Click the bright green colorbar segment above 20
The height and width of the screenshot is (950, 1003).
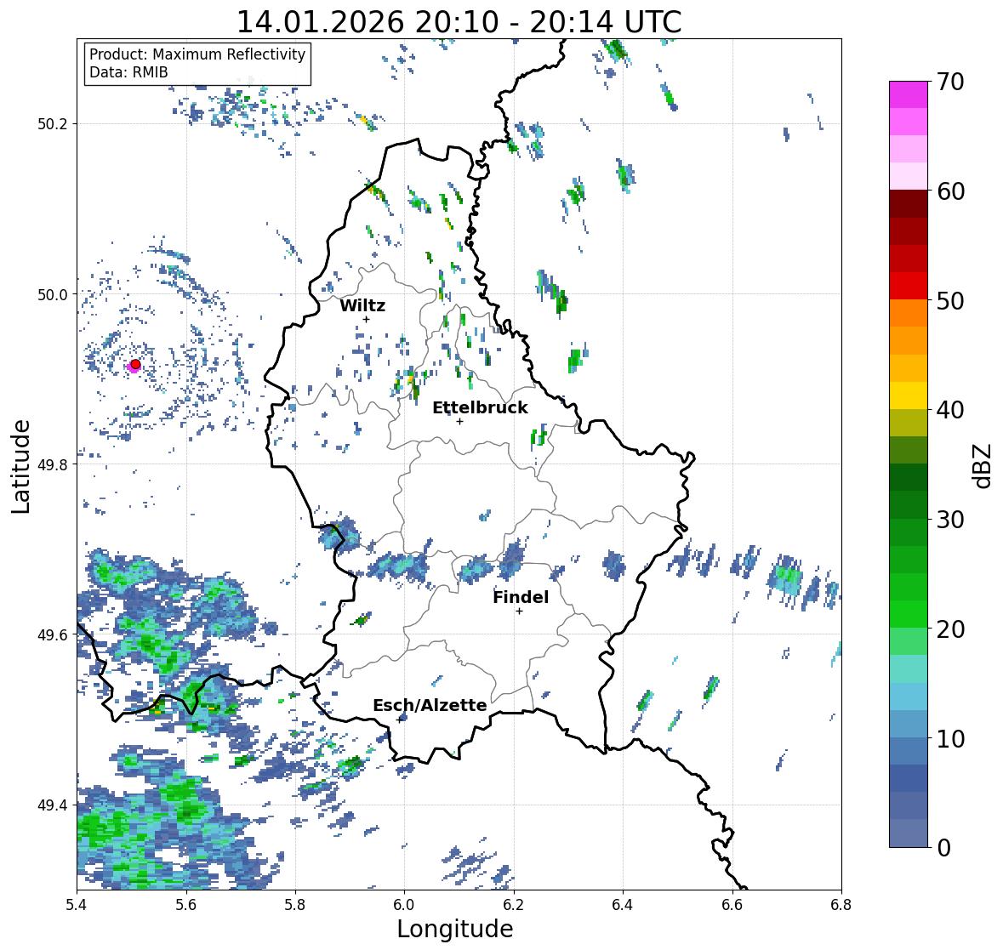(x=909, y=614)
